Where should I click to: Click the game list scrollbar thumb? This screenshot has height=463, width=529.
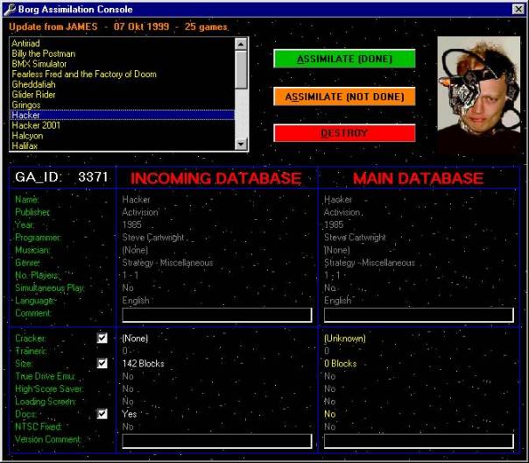pyautogui.click(x=241, y=70)
